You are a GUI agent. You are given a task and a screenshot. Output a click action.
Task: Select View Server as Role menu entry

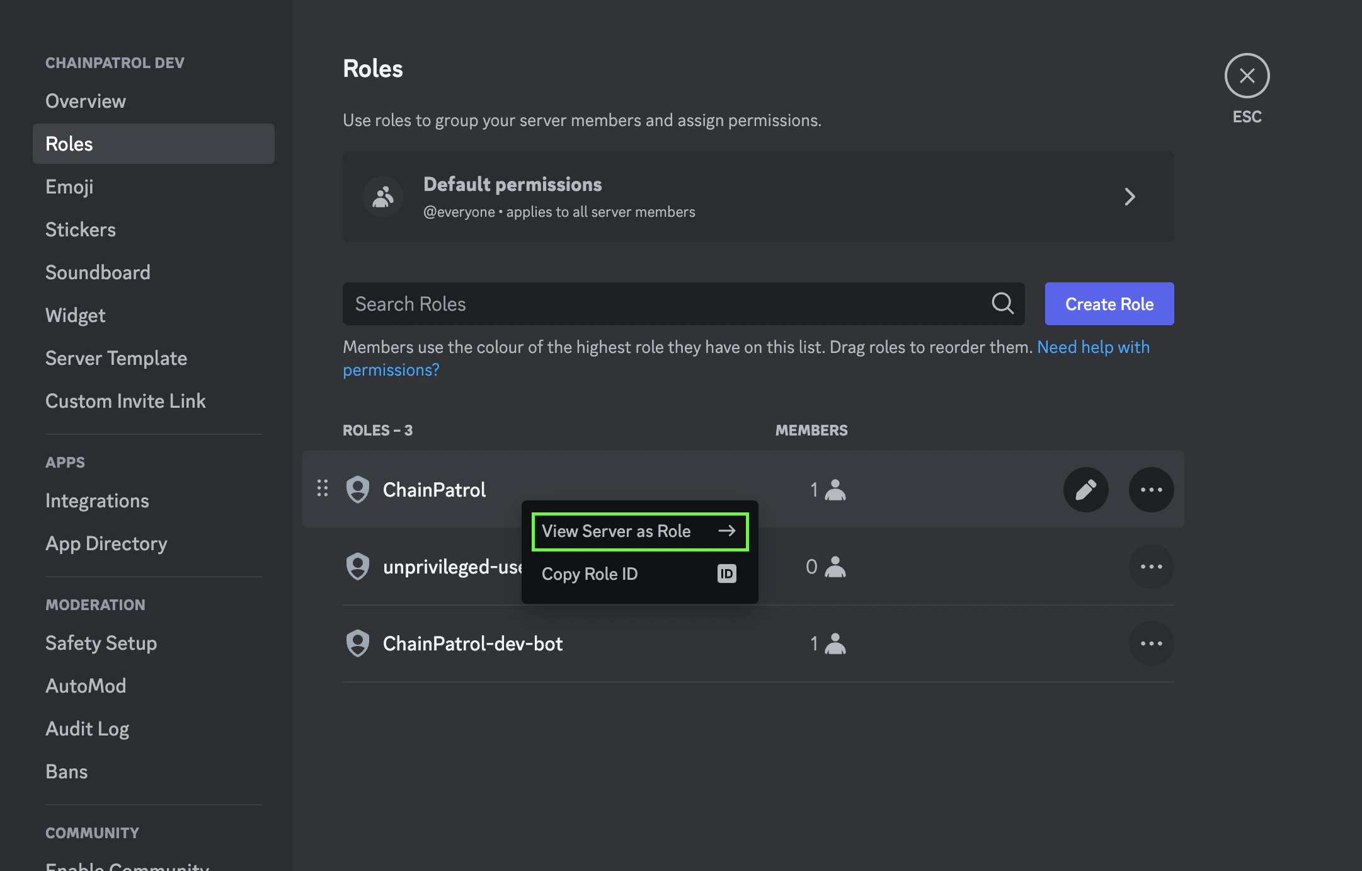pyautogui.click(x=640, y=531)
